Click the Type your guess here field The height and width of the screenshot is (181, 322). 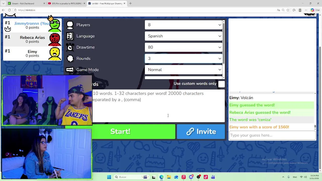pyautogui.click(x=272, y=135)
